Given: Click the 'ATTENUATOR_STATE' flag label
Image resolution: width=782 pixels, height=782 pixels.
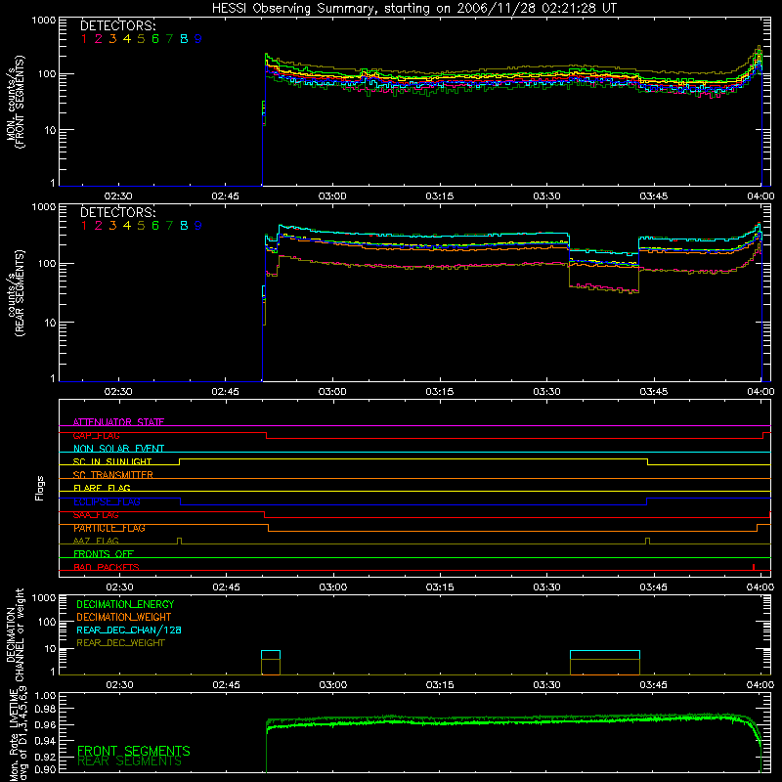Looking at the screenshot, I should point(118,422).
